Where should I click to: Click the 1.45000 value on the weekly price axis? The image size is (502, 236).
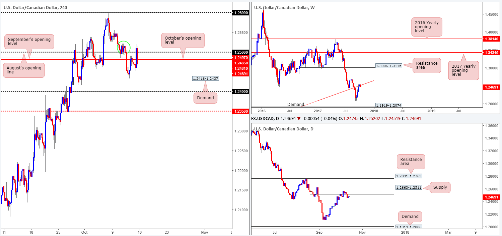(492, 15)
